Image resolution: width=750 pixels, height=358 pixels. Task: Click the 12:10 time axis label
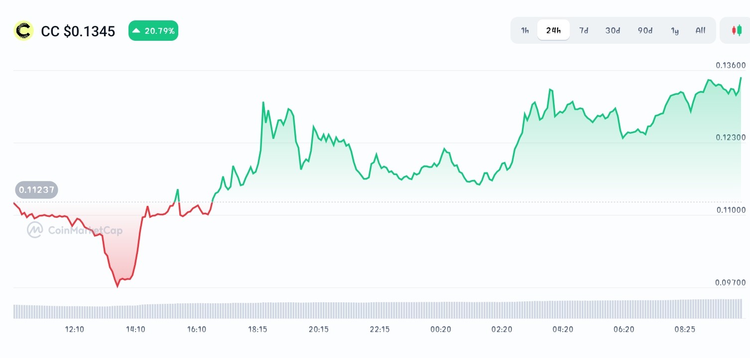point(74,329)
